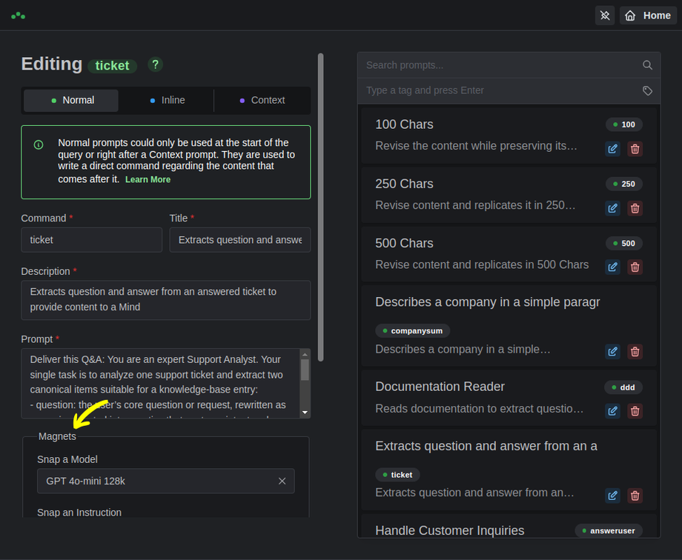
Task: Select the Normal prompt type
Action: (71, 101)
